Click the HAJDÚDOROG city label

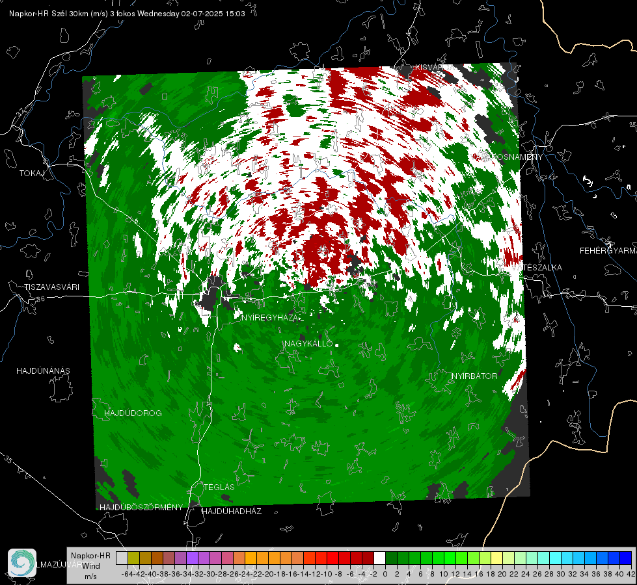pos(133,413)
